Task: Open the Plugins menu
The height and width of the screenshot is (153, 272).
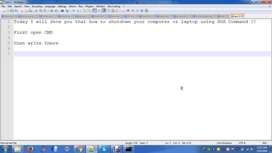Action: [x=89, y=6]
